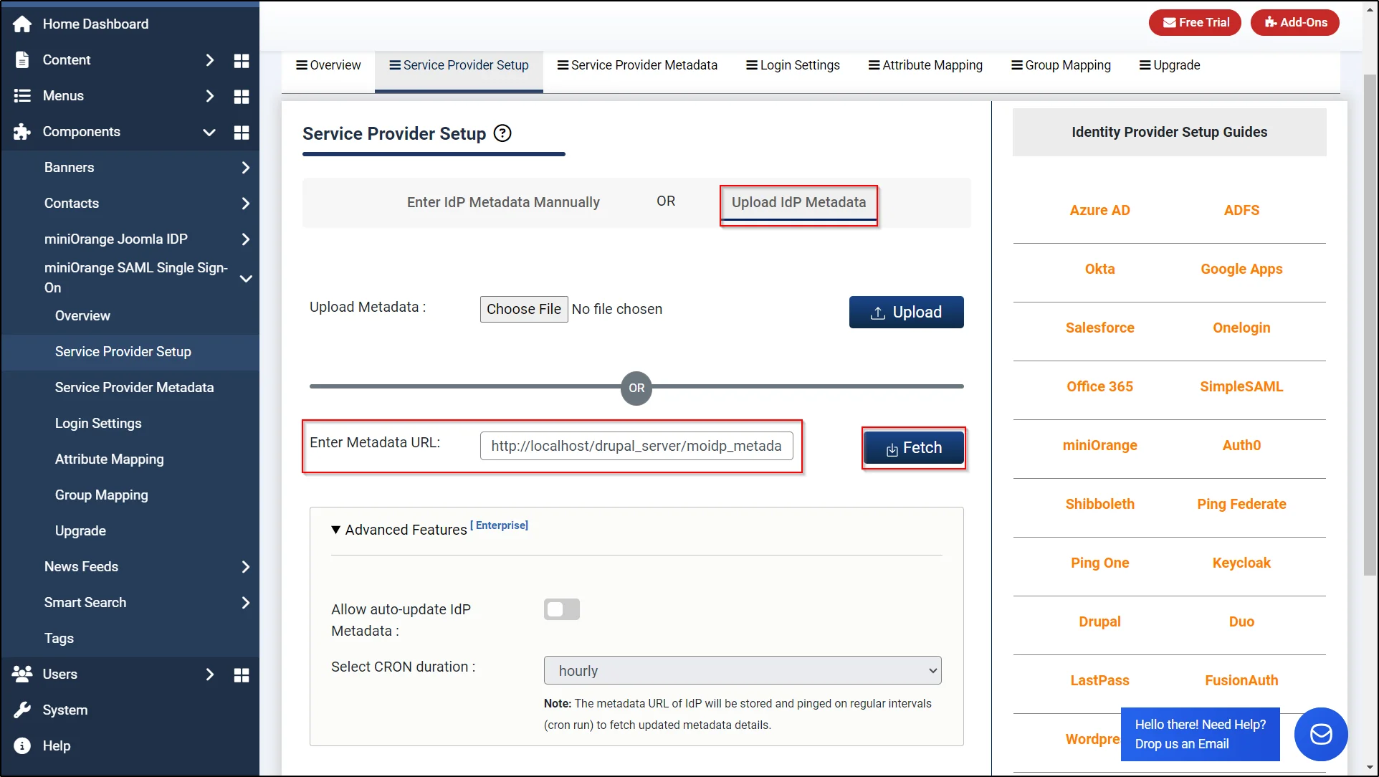The image size is (1379, 777).
Task: Open the Ping Federate setup guide
Action: (x=1241, y=504)
